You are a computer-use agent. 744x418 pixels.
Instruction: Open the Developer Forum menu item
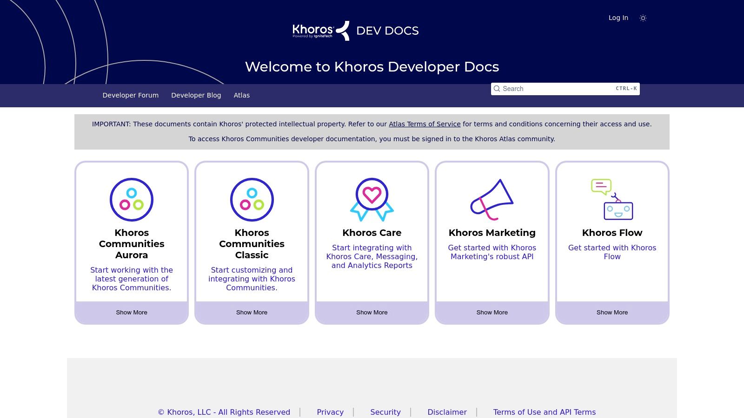click(130, 95)
